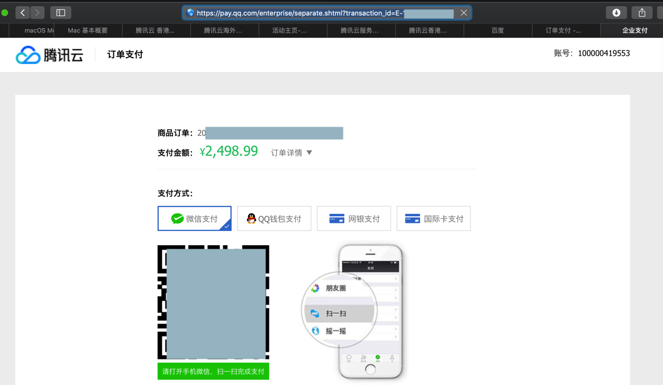
Task: Switch to the 活动主页 tab
Action: [293, 30]
